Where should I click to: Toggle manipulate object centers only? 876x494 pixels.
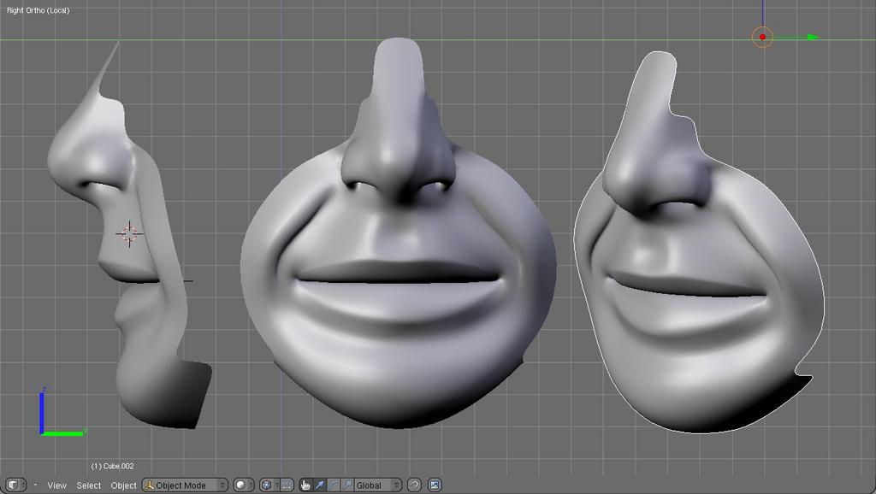(286, 485)
